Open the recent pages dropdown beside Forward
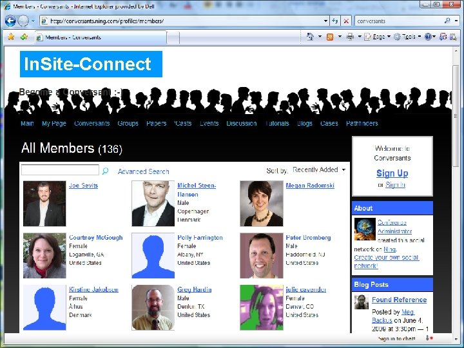This screenshot has width=464, height=348. pos(33,21)
